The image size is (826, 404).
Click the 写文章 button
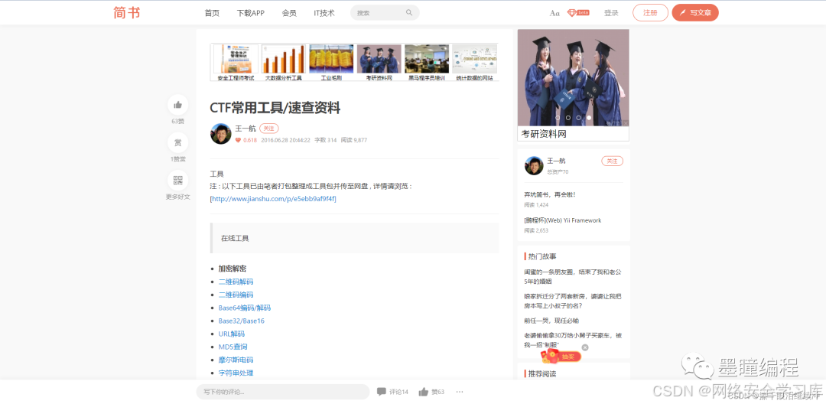pos(695,13)
